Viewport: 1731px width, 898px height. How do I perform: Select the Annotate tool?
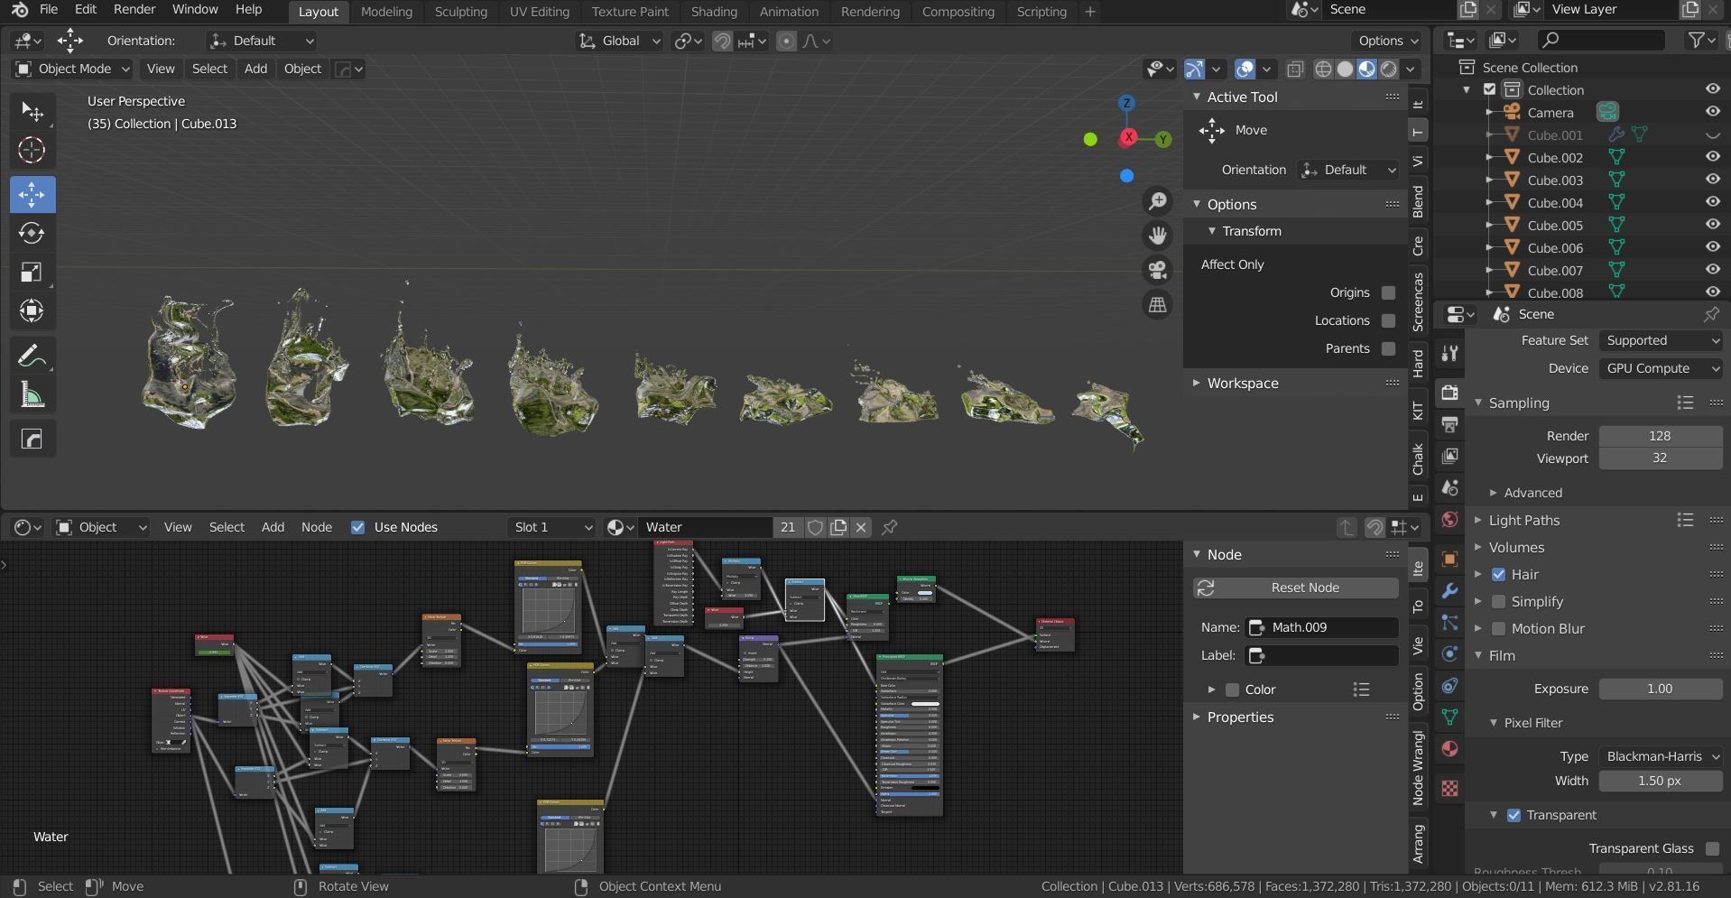[32, 355]
